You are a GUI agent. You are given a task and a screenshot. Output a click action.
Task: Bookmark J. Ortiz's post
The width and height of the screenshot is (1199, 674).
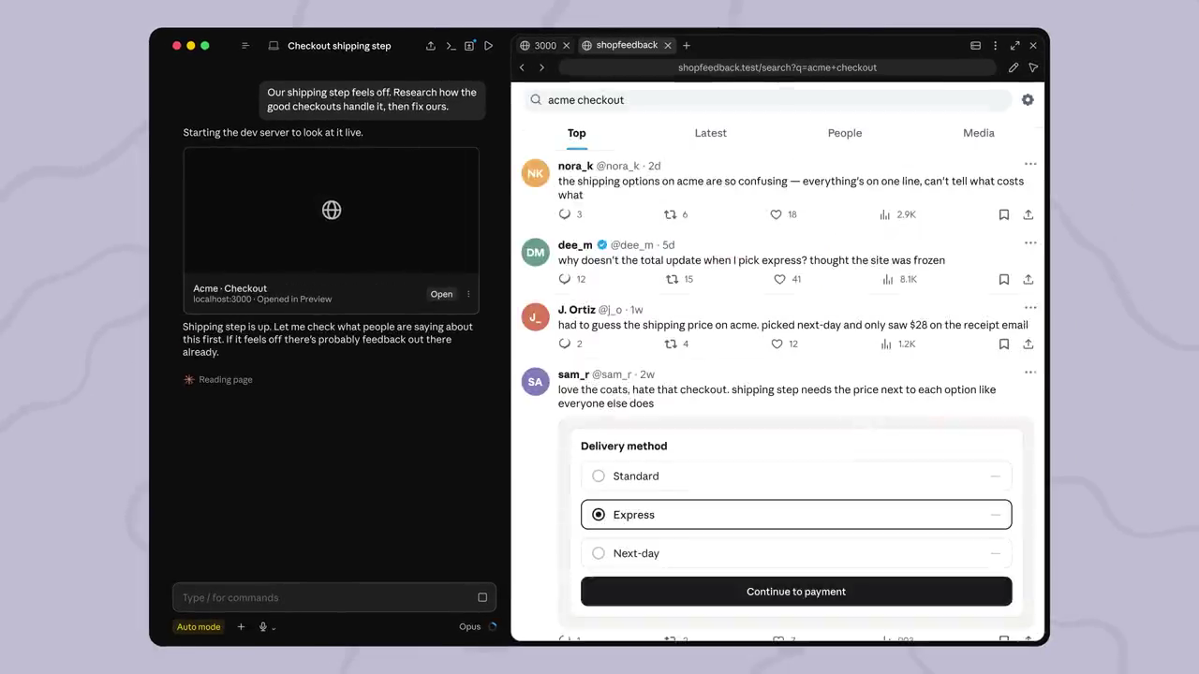point(1004,344)
